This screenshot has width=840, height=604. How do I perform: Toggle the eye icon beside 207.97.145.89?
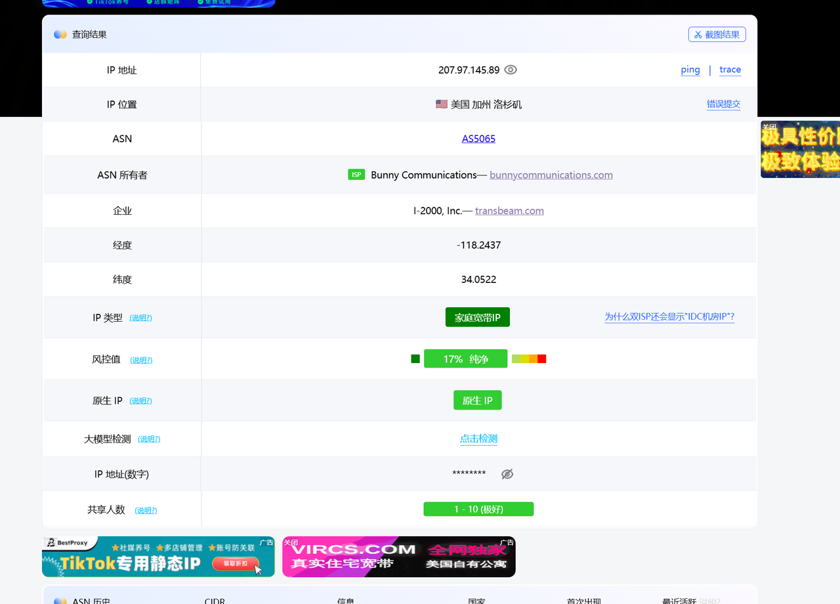[511, 70]
